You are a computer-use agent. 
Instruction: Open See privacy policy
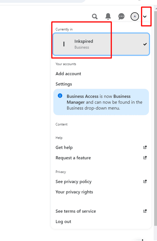73,182
